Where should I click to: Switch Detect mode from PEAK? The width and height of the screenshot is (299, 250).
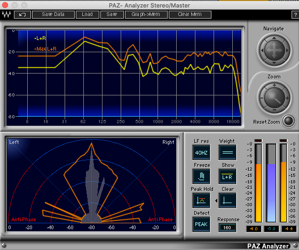201,224
